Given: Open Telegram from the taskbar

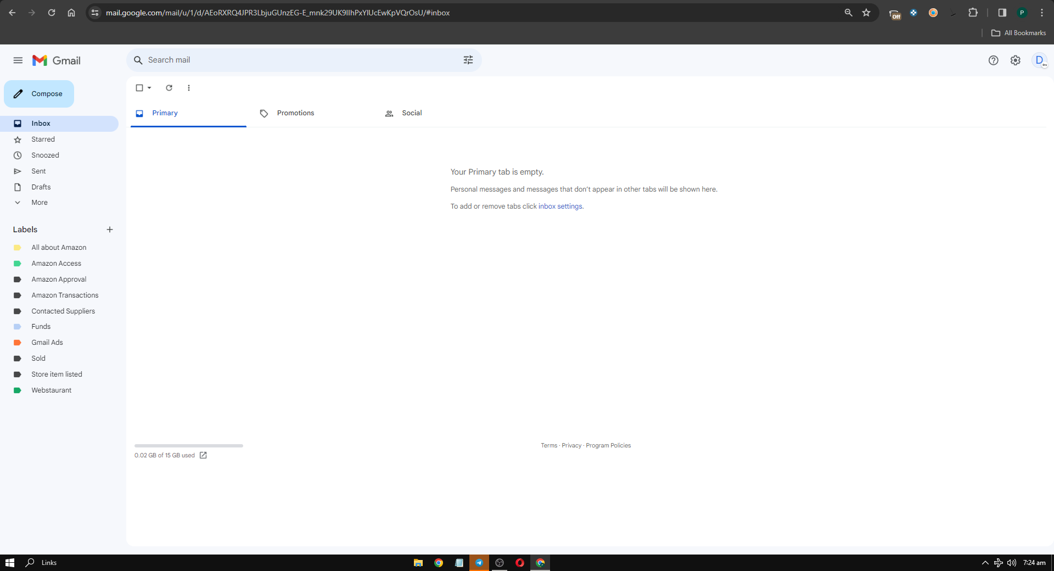Looking at the screenshot, I should [479, 563].
